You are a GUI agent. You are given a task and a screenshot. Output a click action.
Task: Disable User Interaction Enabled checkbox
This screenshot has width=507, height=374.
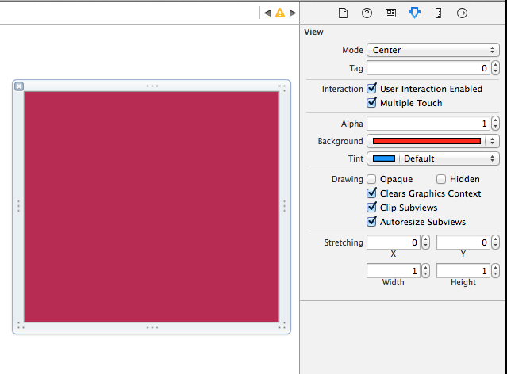click(x=371, y=89)
